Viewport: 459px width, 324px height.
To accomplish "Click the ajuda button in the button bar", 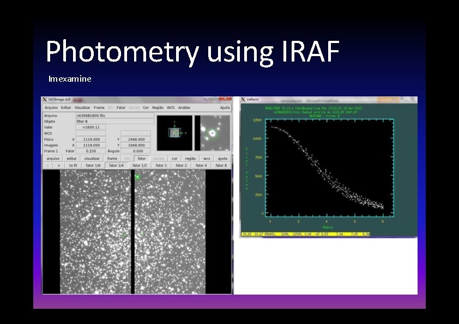I will [x=222, y=158].
